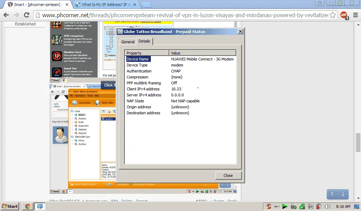Screen dimensions: 361x211
Task: Click the HUAWEI Mobile Connect - 3G Modem value
Action: pyautogui.click(x=202, y=59)
